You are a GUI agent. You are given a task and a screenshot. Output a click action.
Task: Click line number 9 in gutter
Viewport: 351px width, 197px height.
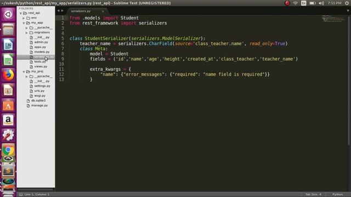point(63,59)
